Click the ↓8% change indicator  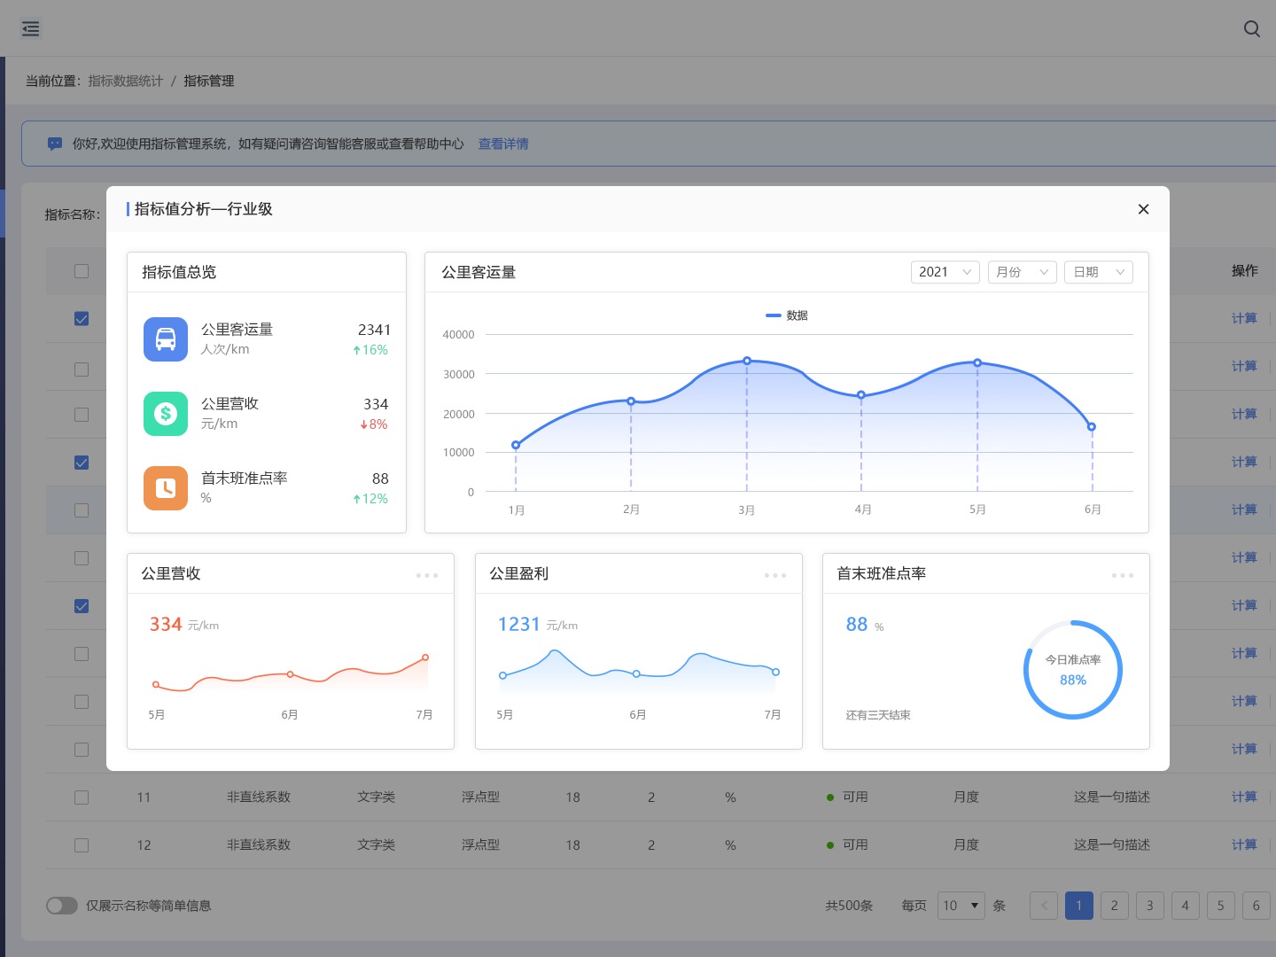(x=374, y=424)
